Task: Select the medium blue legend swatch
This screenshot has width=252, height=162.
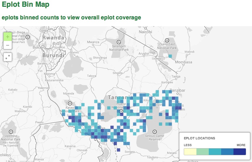Action: coord(227,152)
